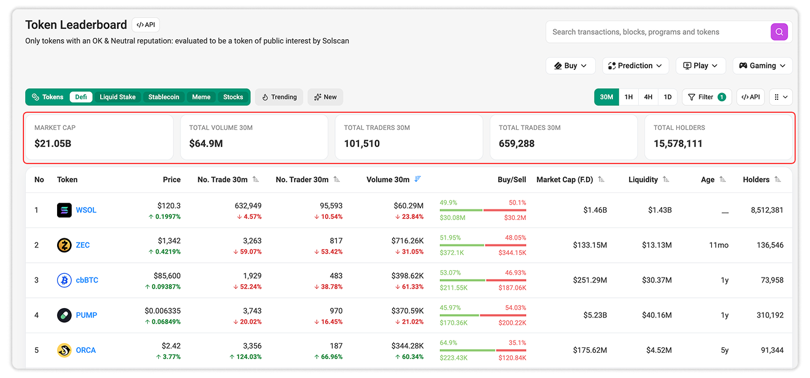Click the Buy/Sell column header
This screenshot has width=810, height=378.
512,180
